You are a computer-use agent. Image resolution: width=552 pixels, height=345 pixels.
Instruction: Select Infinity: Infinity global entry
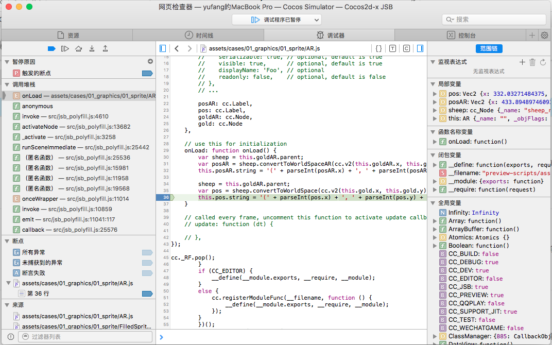click(490, 213)
